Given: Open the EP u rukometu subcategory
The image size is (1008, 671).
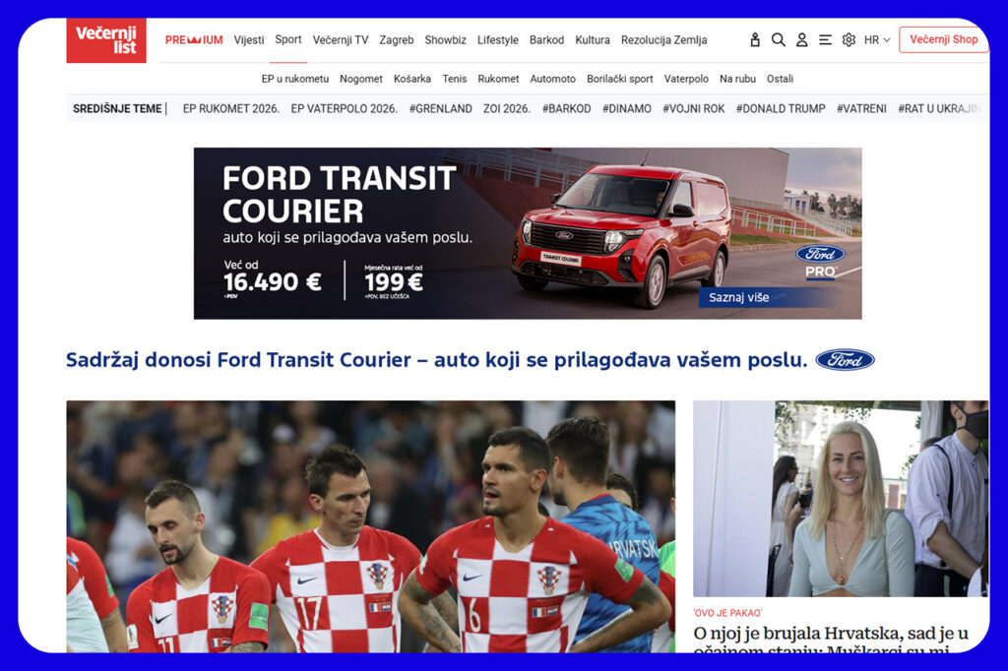Looking at the screenshot, I should point(295,79).
